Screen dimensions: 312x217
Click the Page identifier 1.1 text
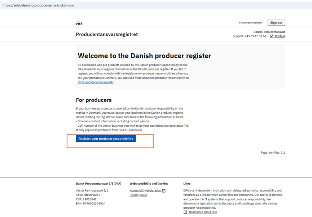[x=273, y=153]
